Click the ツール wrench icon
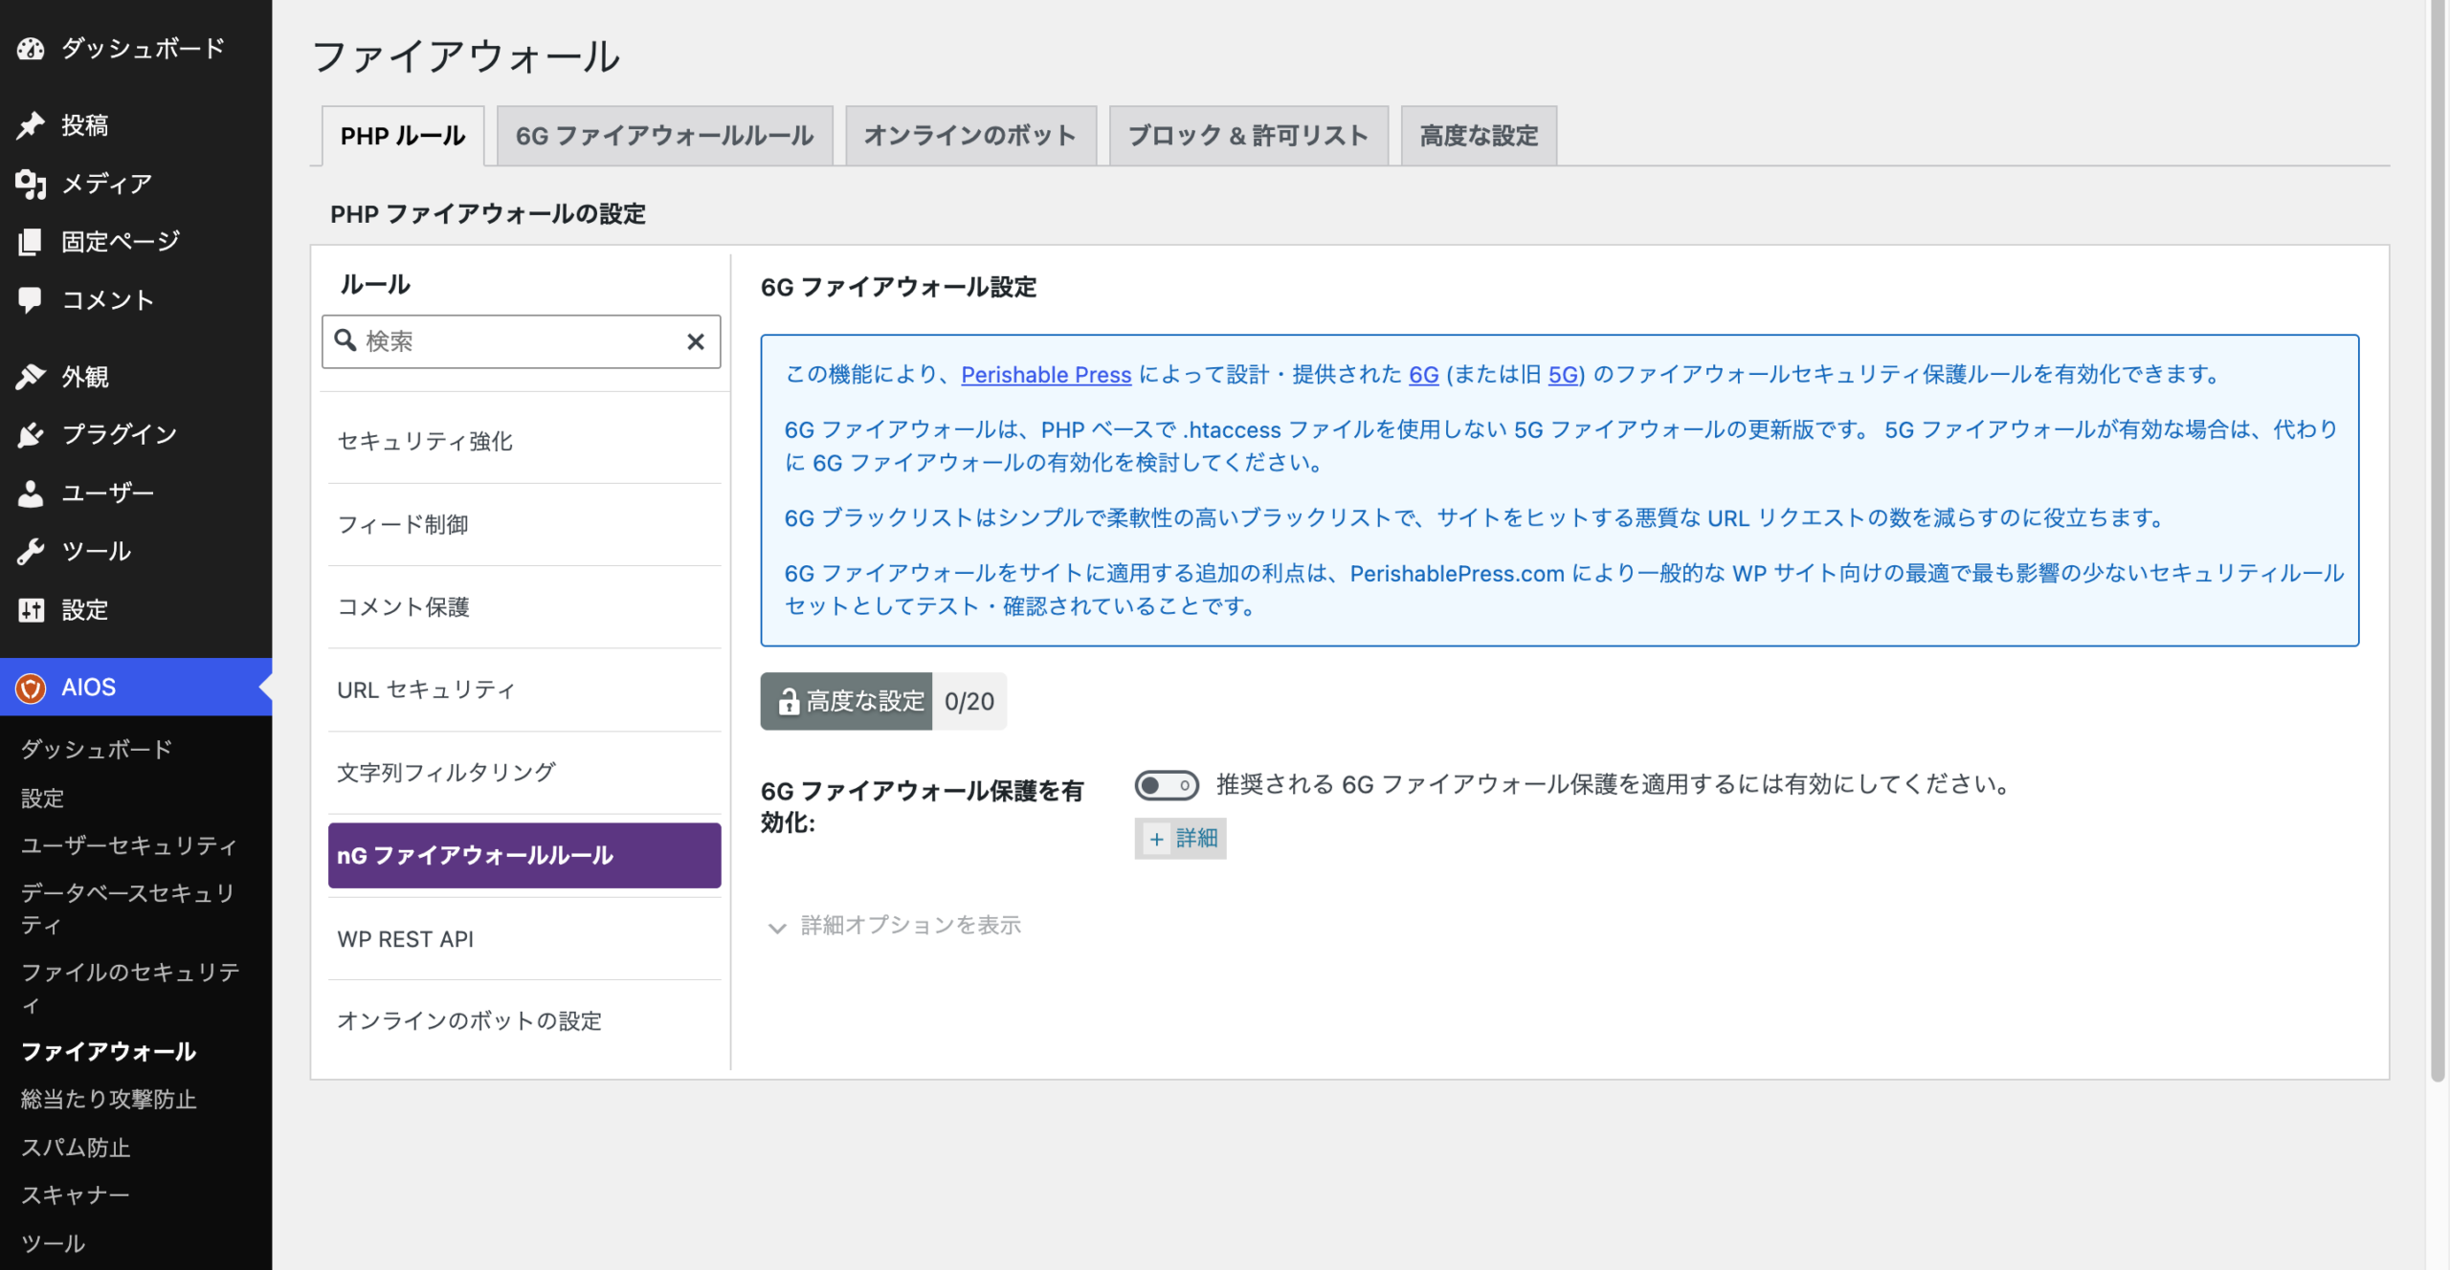Viewport: 2450px width, 1270px height. (31, 552)
